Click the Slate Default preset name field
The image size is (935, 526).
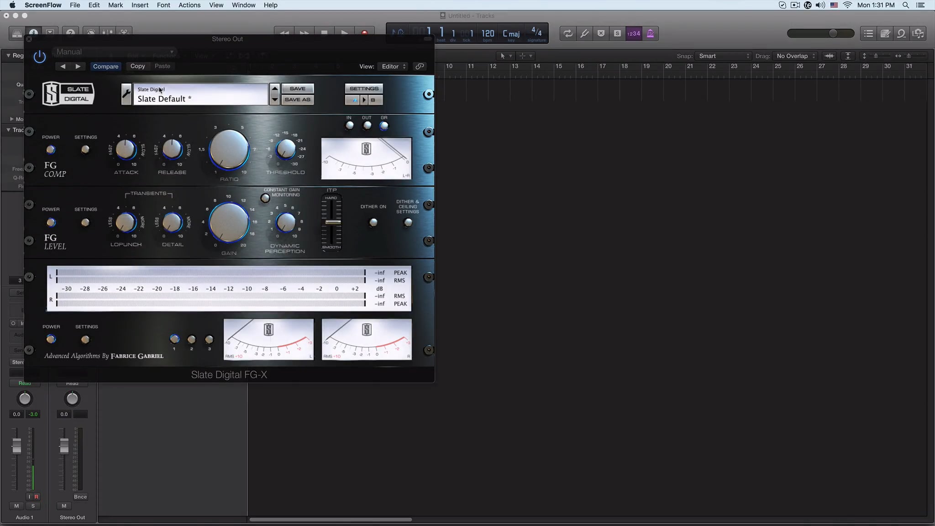click(200, 95)
